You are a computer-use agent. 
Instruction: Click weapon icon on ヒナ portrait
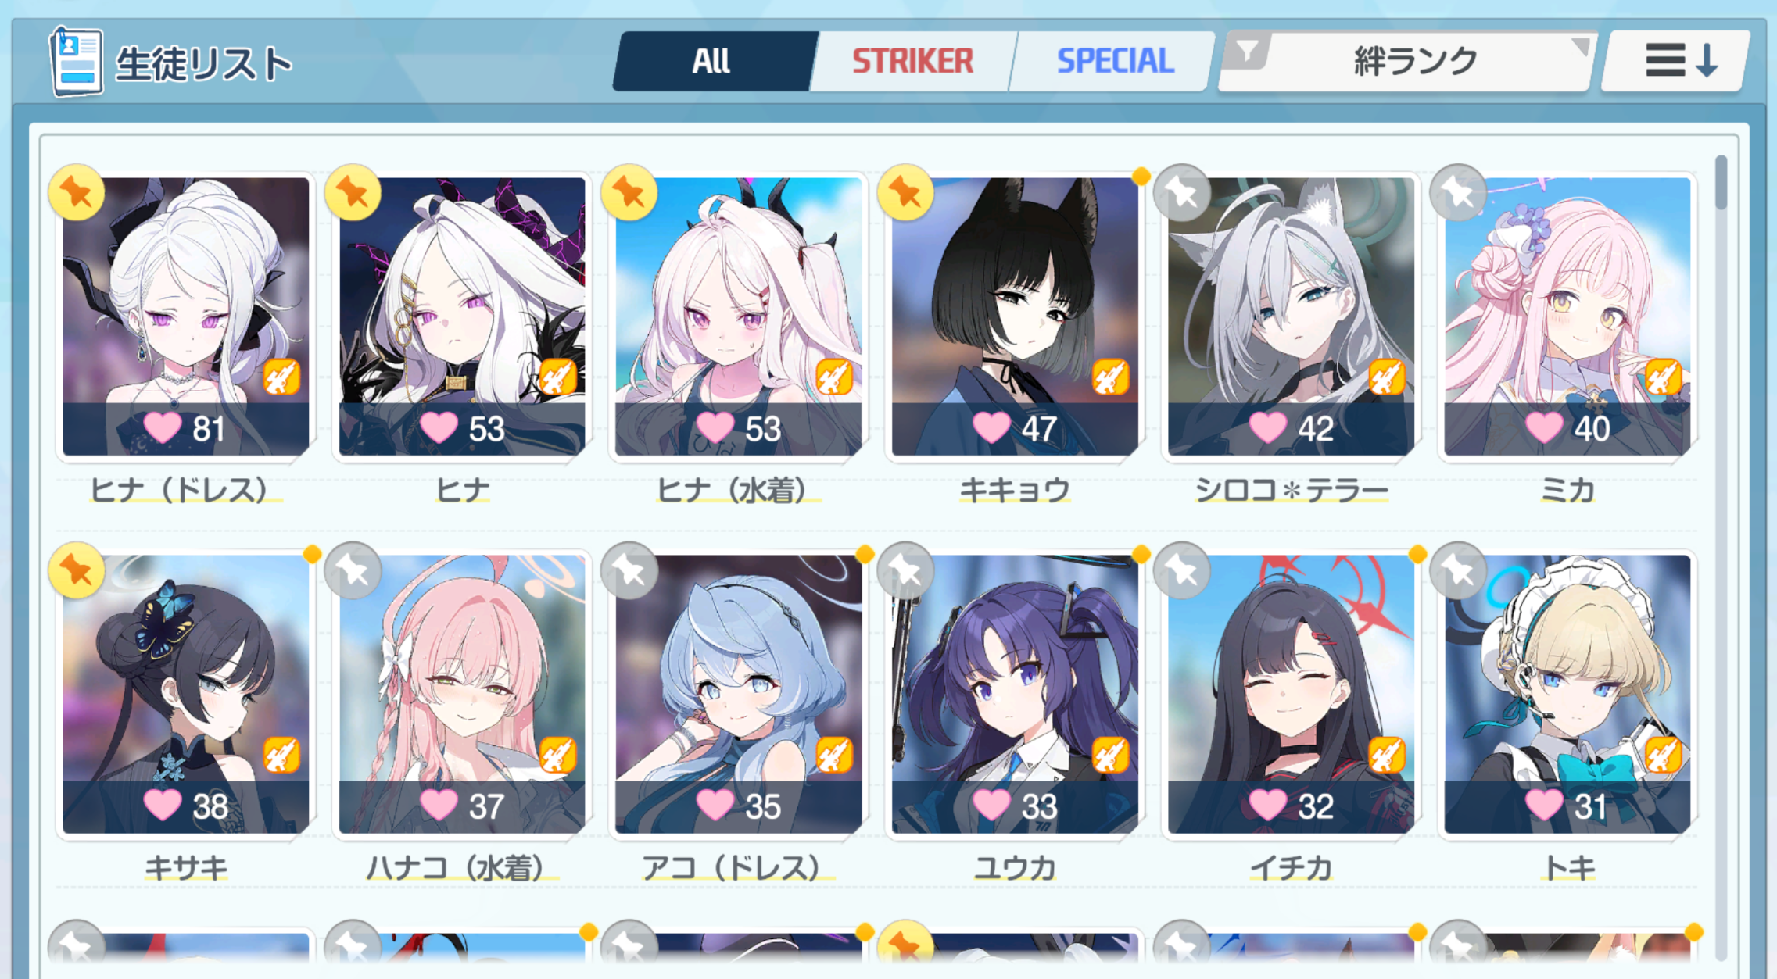[x=557, y=377]
